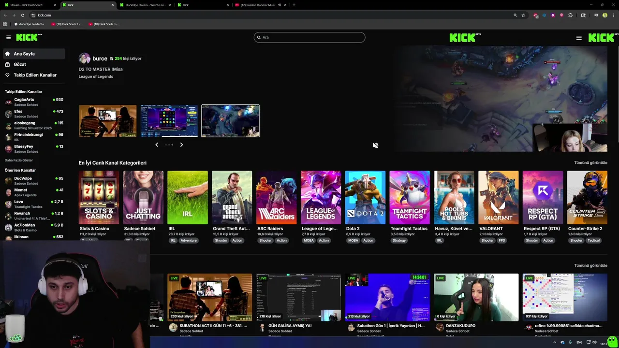Click Shooter tag under ARC Raiders

(x=265, y=240)
